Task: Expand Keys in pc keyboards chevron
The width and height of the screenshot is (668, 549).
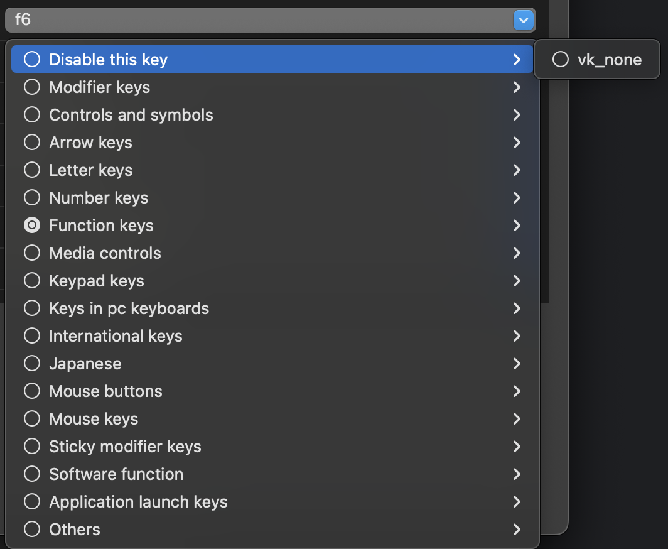Action: (x=517, y=308)
